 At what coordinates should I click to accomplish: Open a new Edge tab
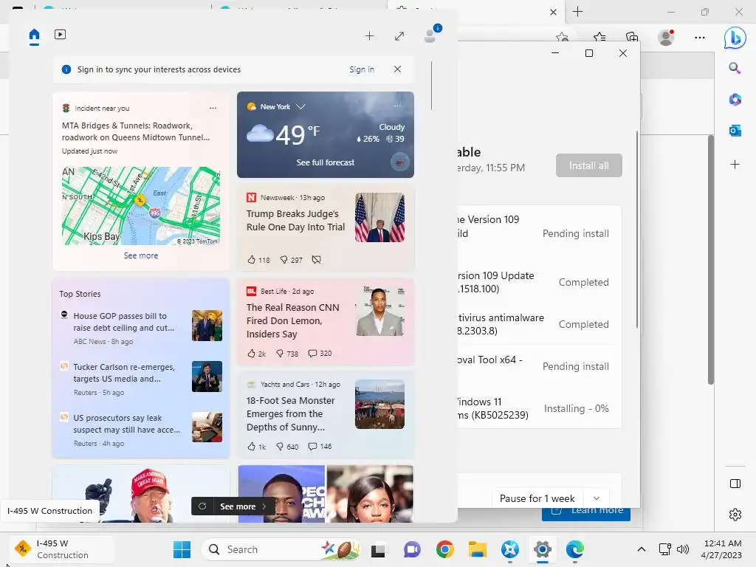[577, 12]
